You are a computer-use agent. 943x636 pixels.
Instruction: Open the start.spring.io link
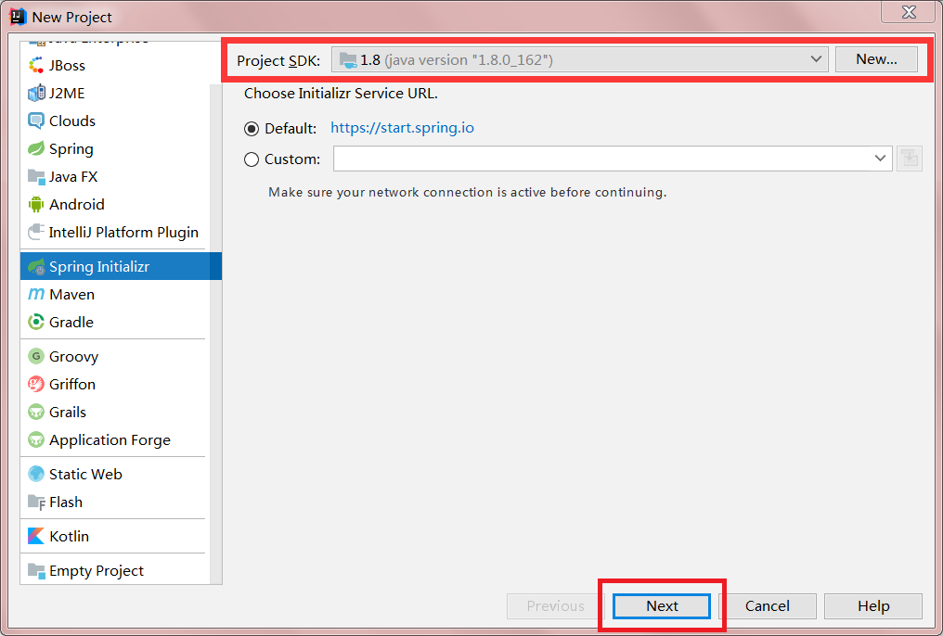(402, 128)
